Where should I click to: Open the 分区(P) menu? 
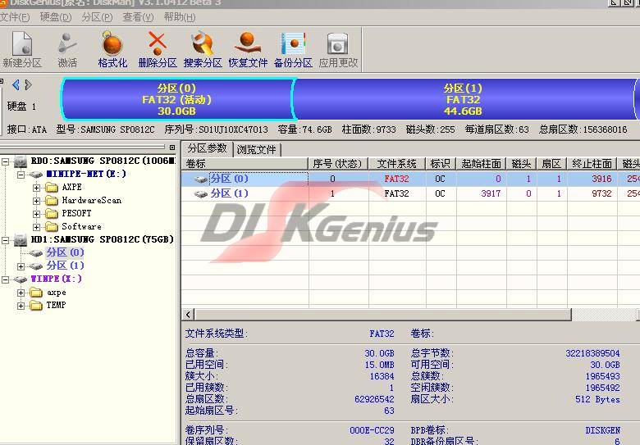pos(97,17)
